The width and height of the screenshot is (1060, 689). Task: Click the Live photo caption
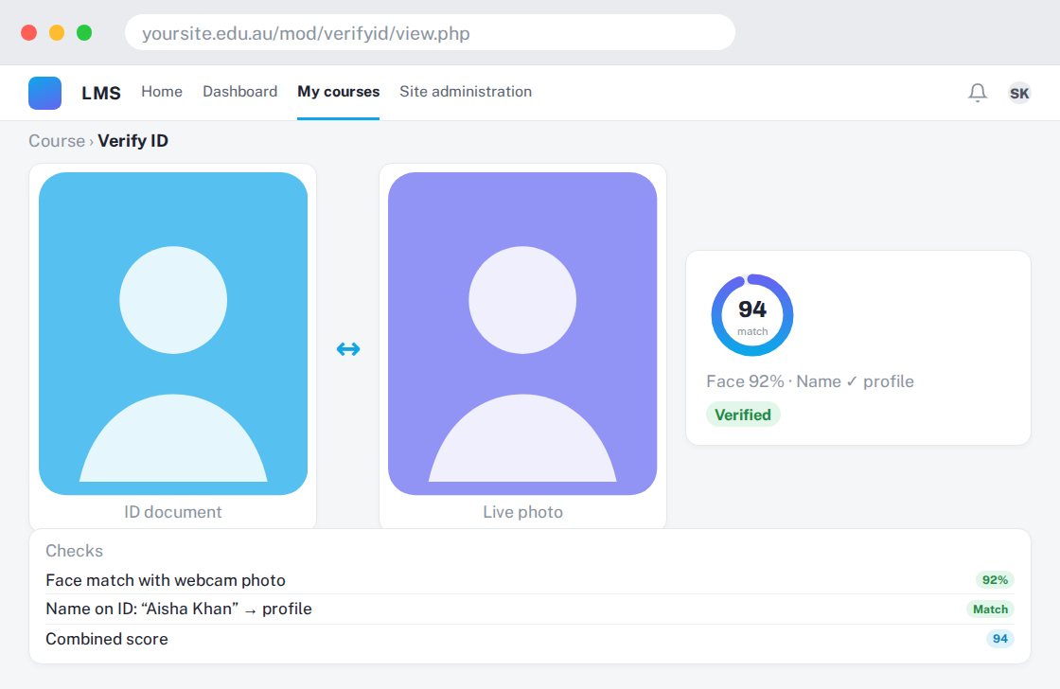tap(522, 512)
